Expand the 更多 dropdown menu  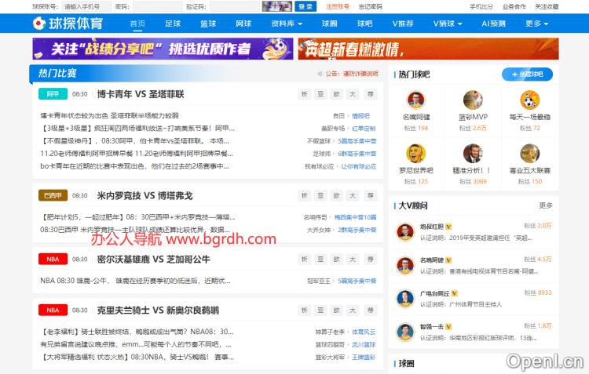537,24
